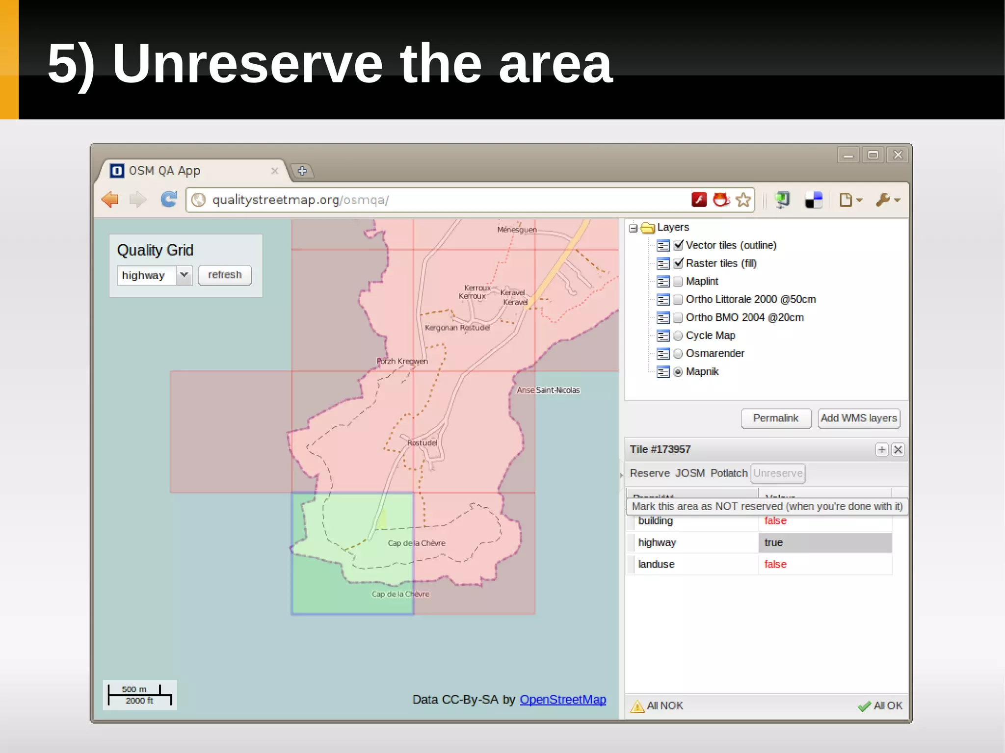Click the Layers tree label

point(673,227)
